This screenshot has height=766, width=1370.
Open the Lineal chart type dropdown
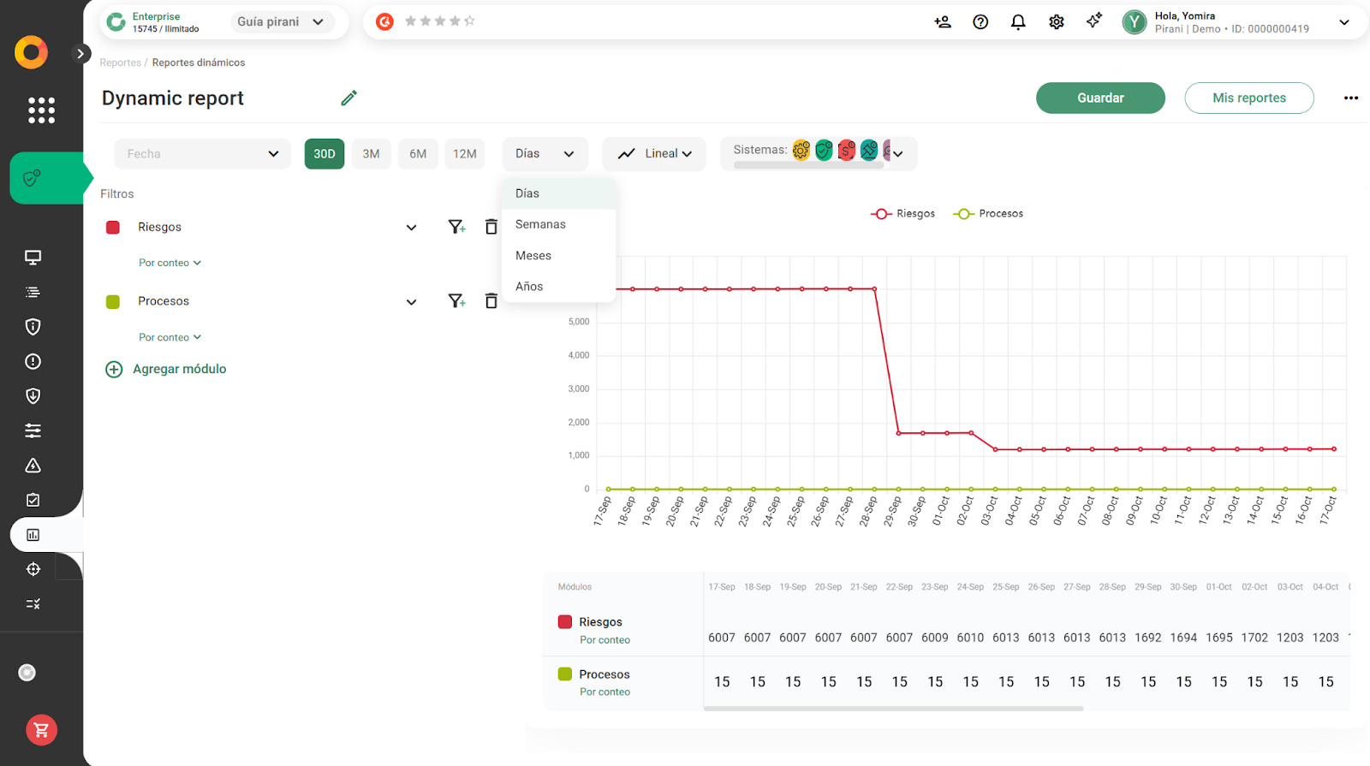pos(654,154)
